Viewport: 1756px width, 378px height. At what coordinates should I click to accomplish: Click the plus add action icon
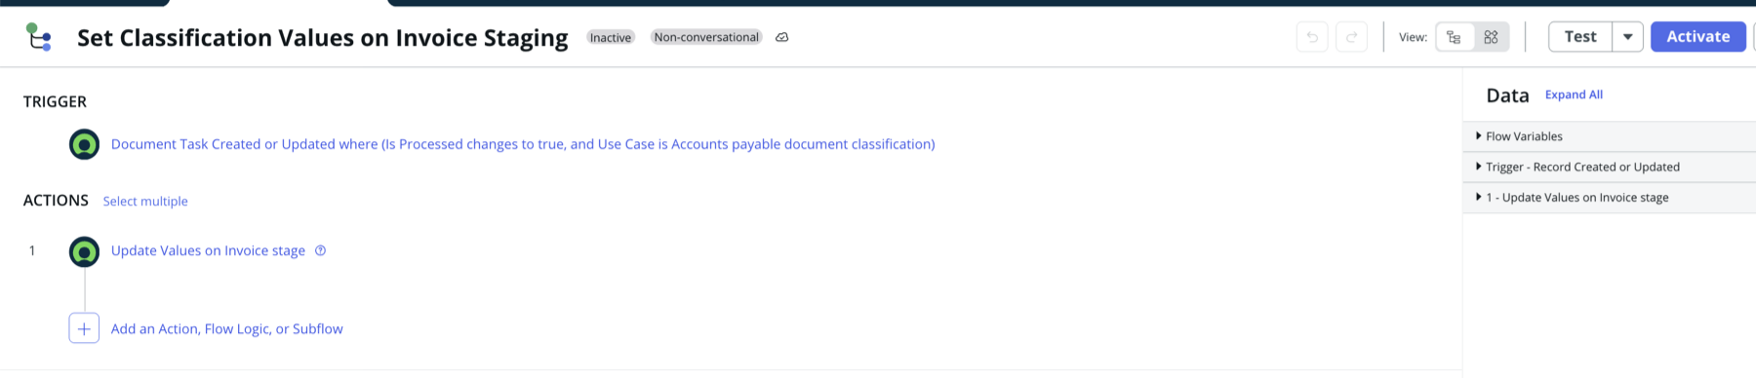click(x=84, y=328)
